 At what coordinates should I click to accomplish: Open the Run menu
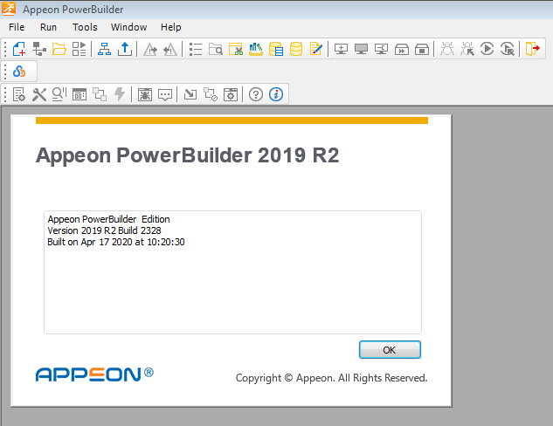point(48,27)
